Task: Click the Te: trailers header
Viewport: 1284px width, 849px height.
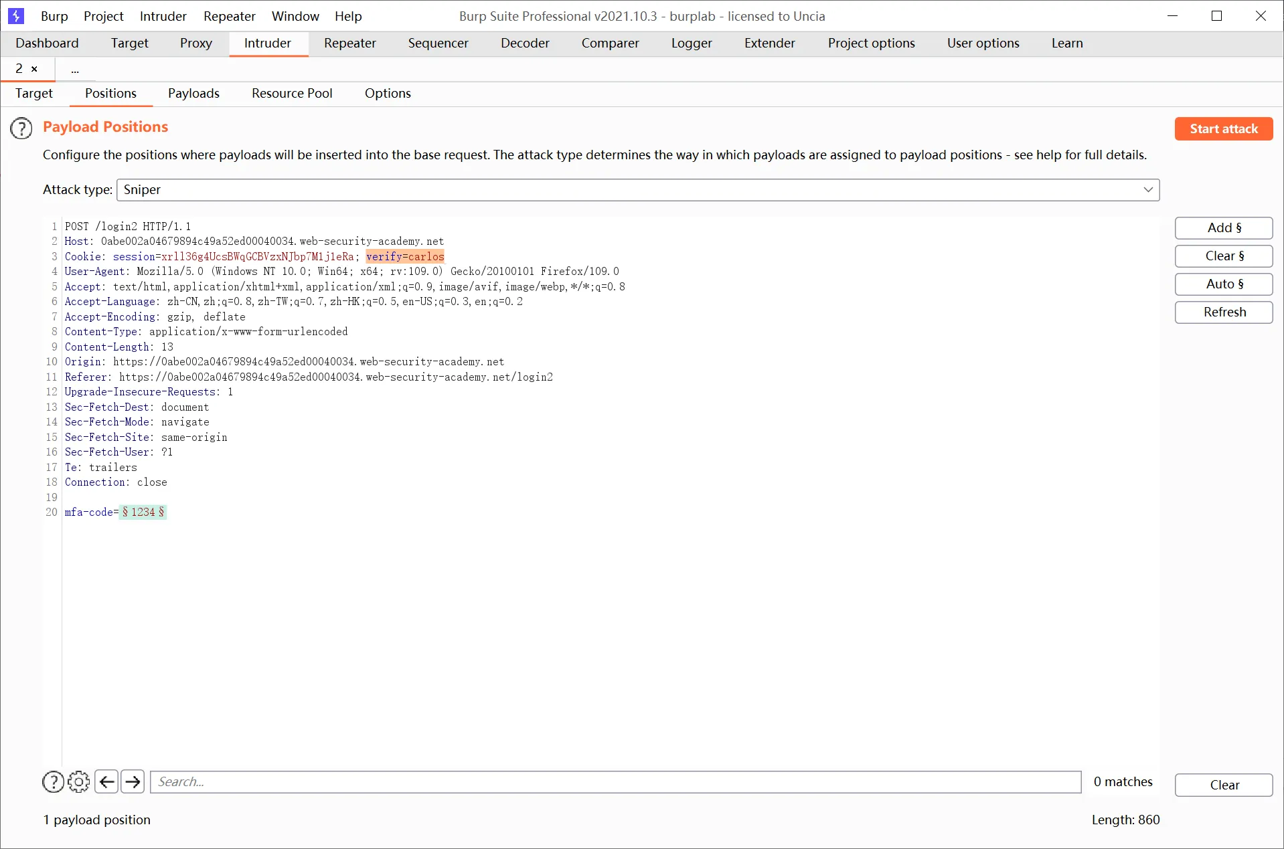Action: [x=101, y=467]
